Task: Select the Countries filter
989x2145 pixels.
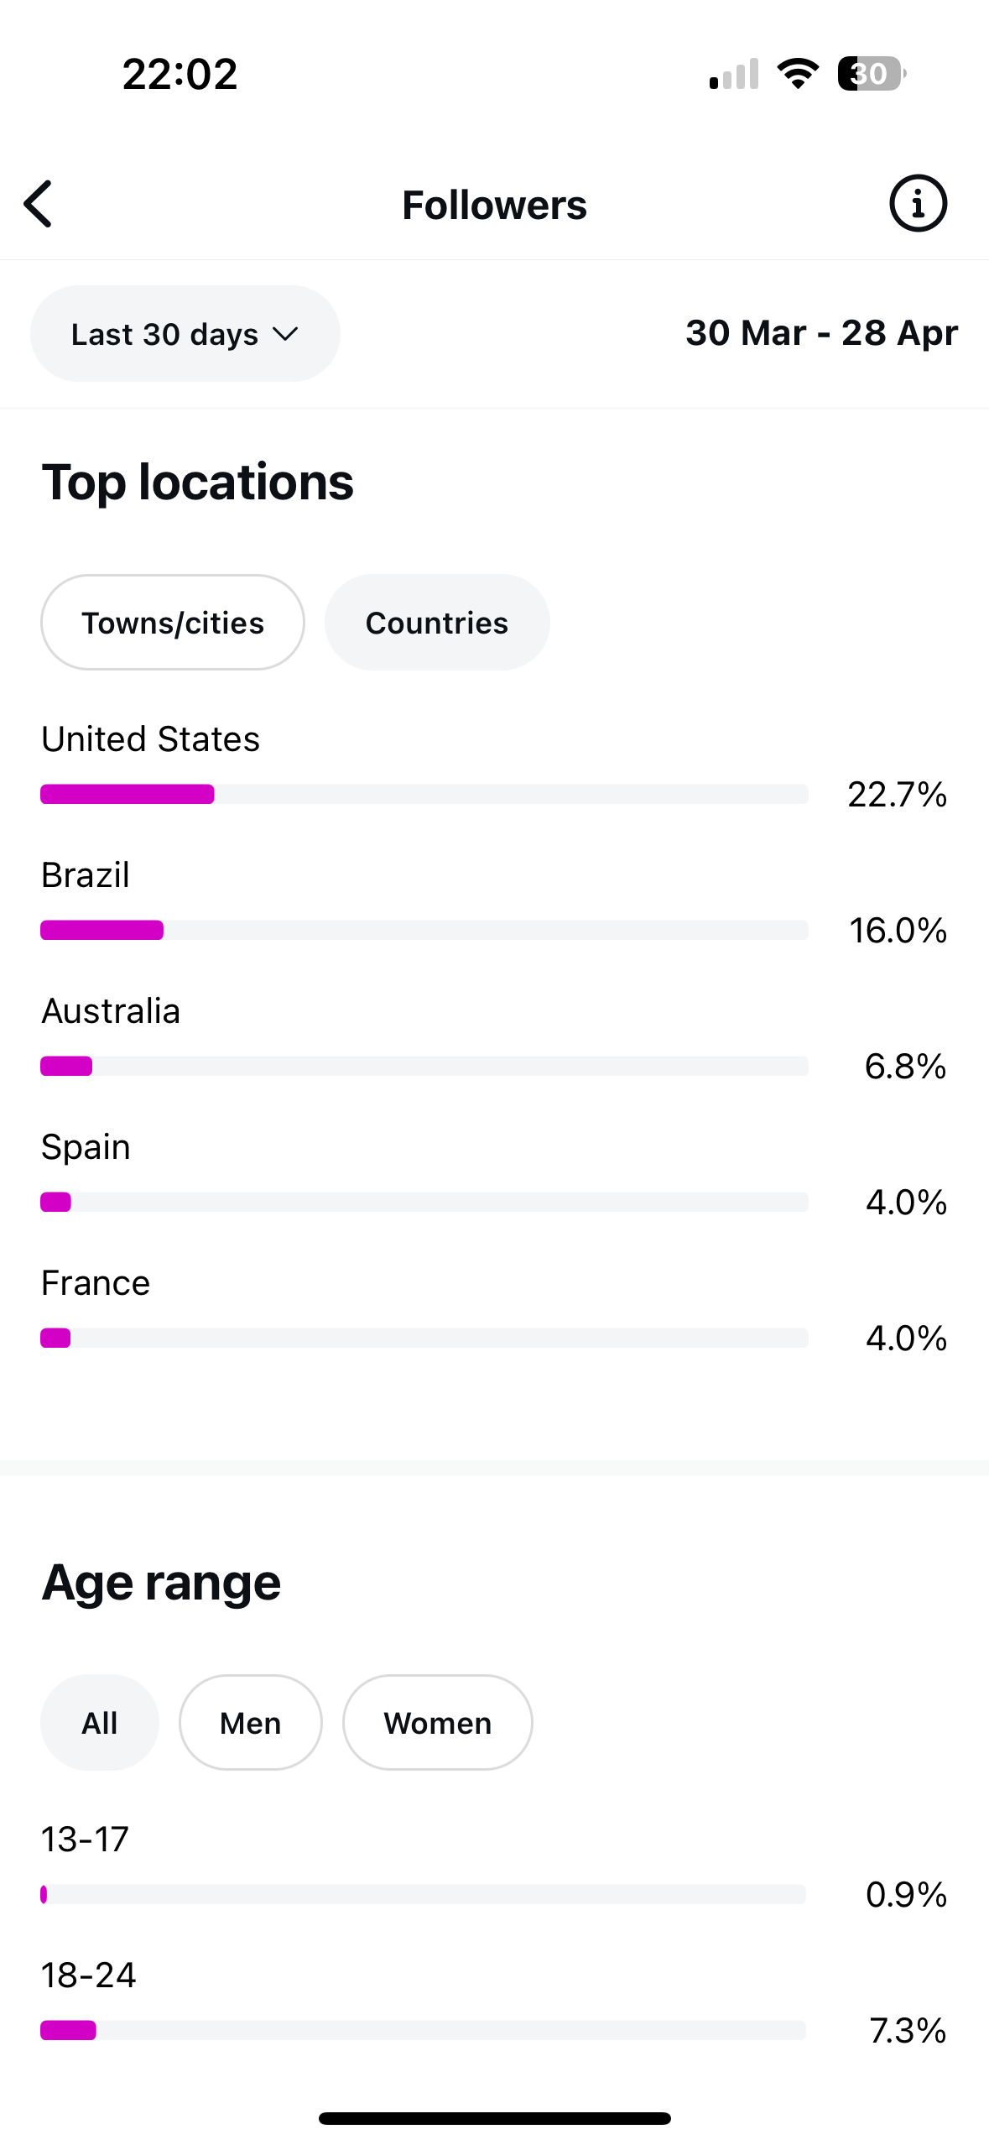Action: 436,623
